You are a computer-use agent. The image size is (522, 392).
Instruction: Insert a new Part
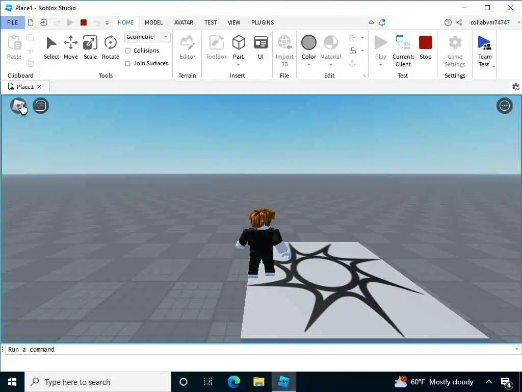[x=239, y=46]
